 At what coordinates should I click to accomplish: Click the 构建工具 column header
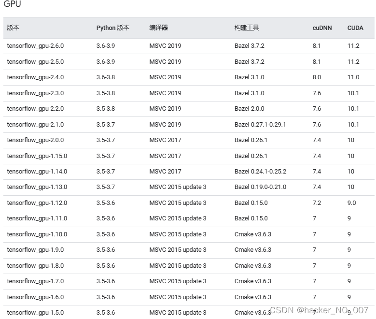[247, 28]
